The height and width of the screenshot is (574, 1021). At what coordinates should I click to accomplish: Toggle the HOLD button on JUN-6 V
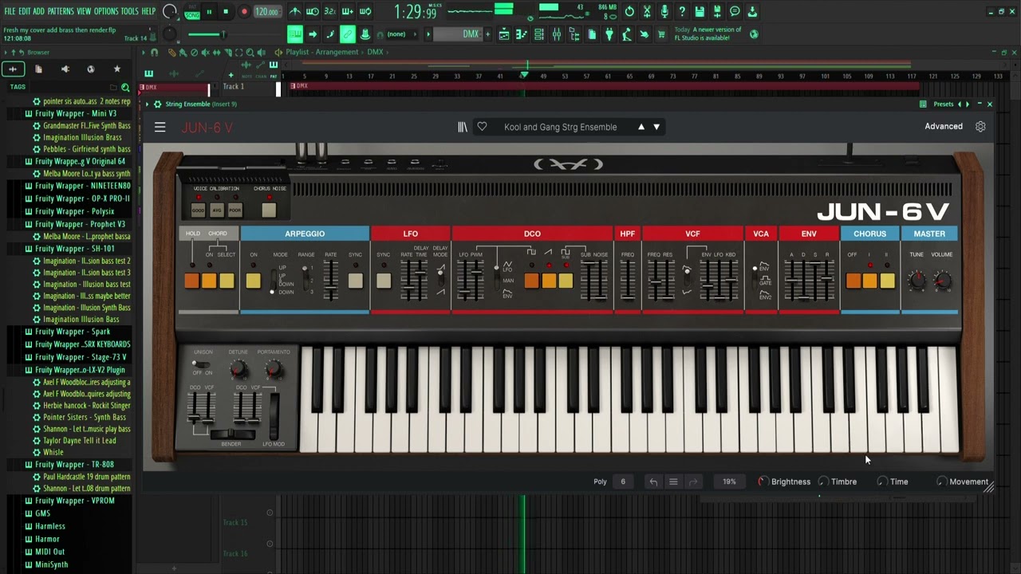[x=191, y=281]
